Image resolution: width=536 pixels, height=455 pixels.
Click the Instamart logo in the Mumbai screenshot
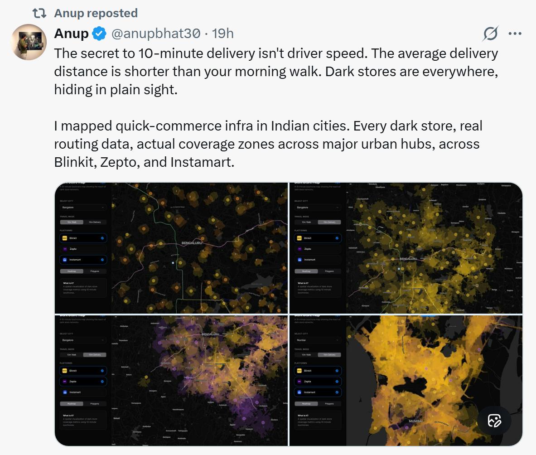pos(299,392)
